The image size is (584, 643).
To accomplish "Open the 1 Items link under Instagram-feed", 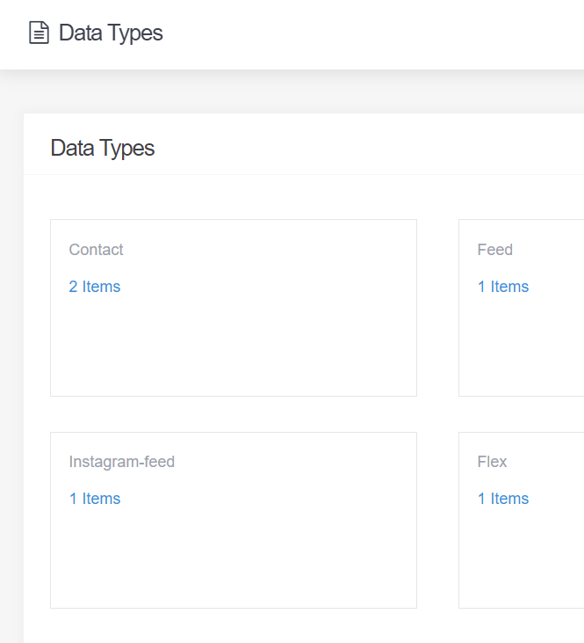I will (95, 498).
